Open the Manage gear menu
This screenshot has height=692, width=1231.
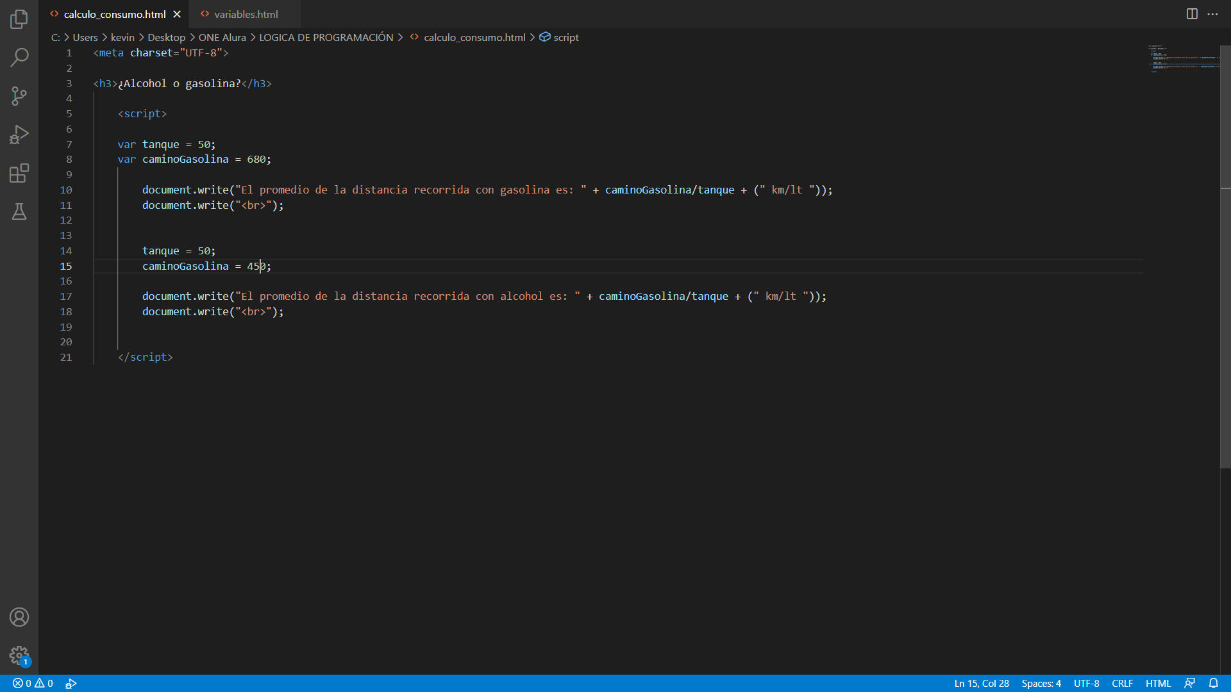tap(19, 655)
